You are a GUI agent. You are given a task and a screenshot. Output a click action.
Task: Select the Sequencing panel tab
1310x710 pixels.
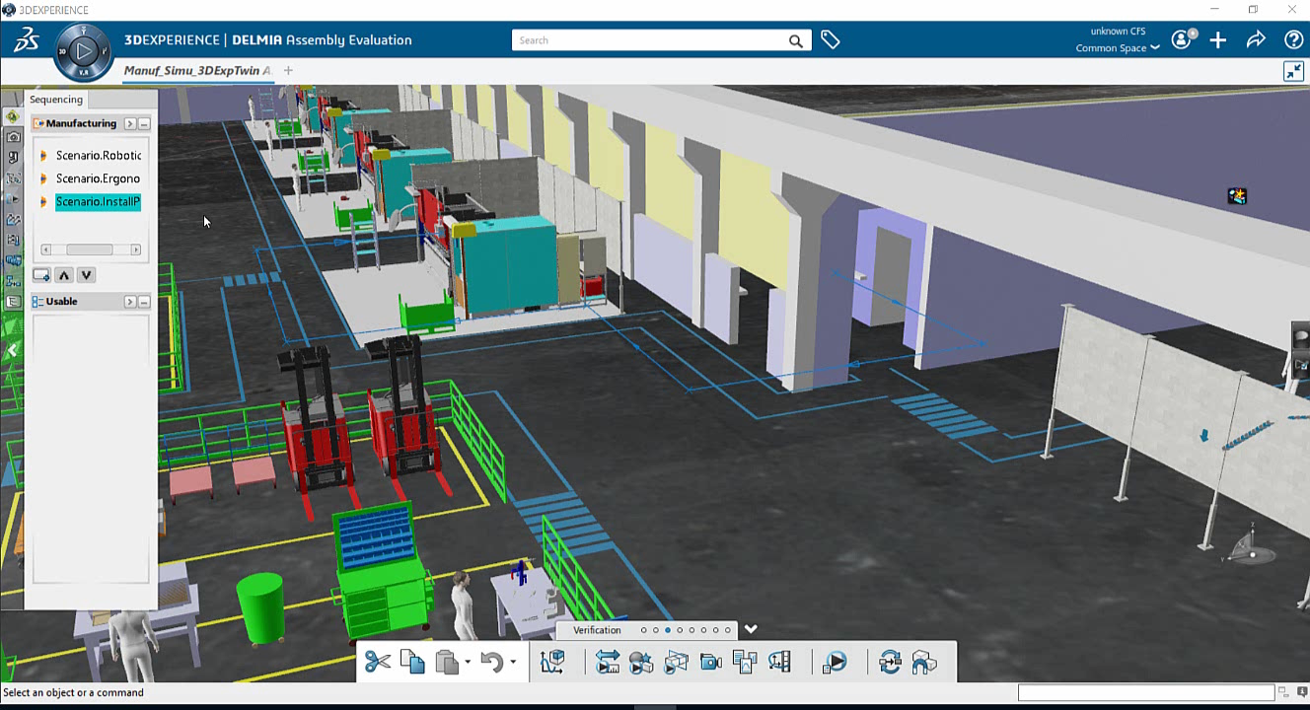[56, 100]
